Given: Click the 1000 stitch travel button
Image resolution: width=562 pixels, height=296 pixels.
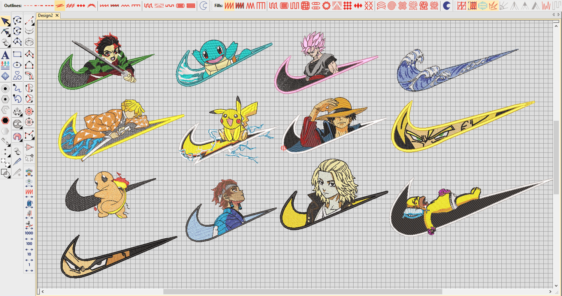Looking at the screenshot, I should click(29, 234).
